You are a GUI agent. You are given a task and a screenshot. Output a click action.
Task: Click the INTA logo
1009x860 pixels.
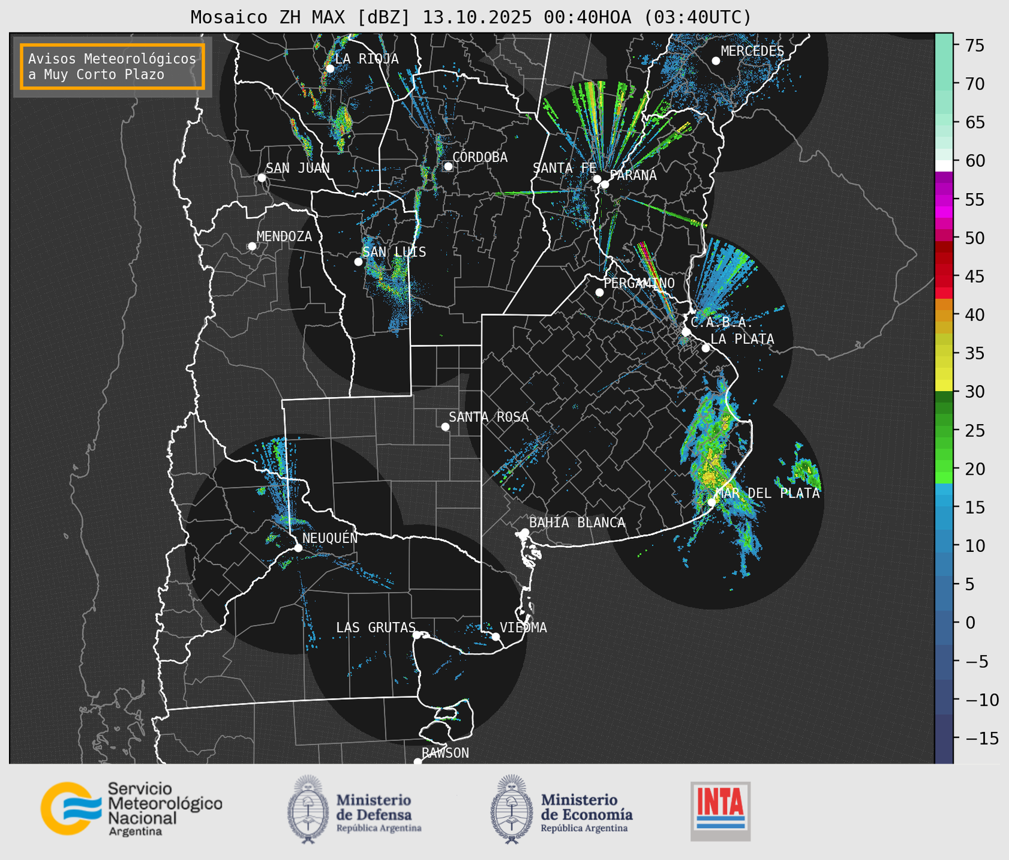pos(720,811)
